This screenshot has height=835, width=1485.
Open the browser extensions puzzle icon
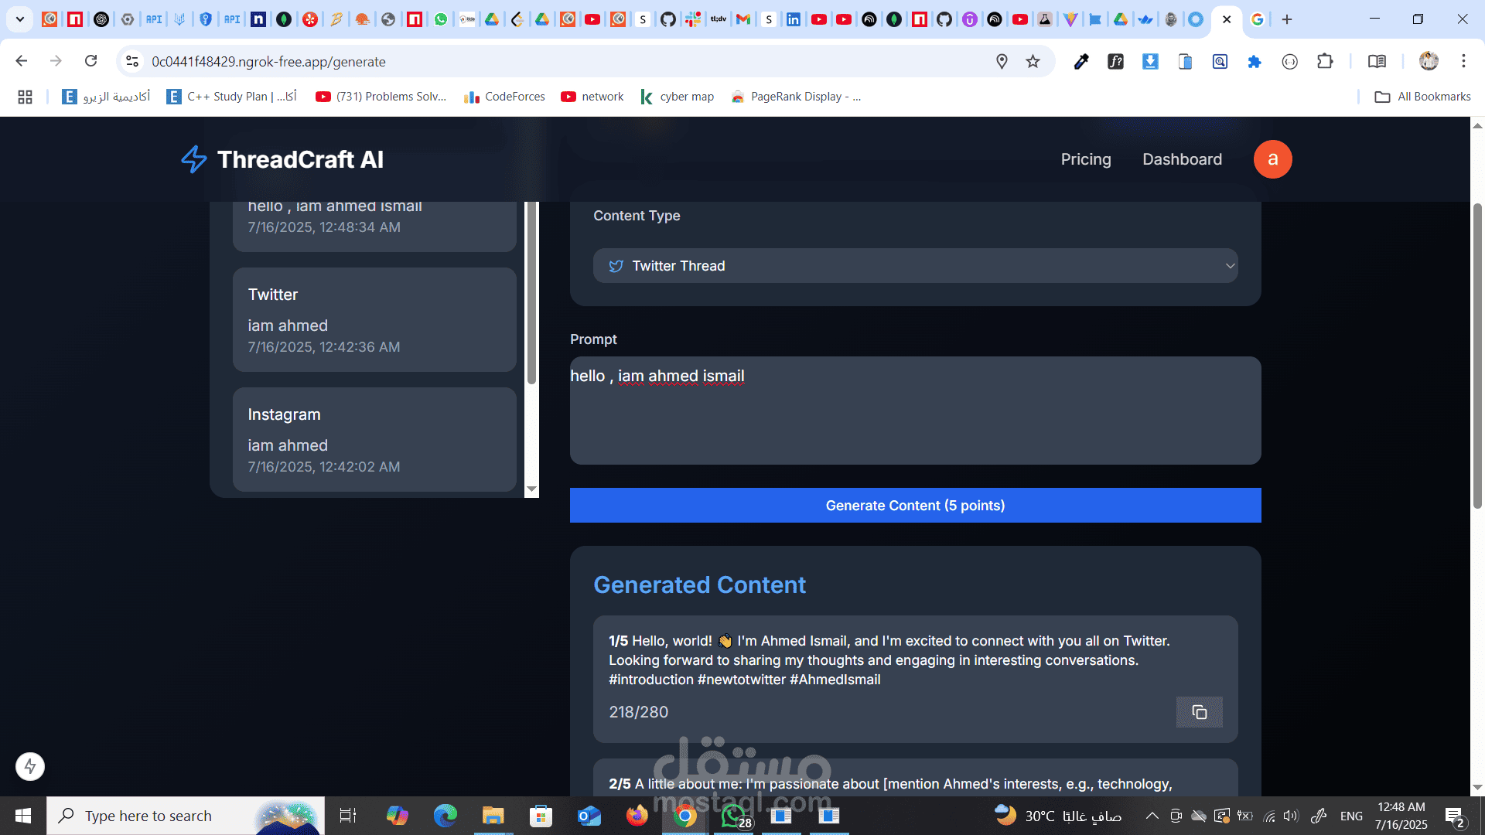(x=1325, y=62)
